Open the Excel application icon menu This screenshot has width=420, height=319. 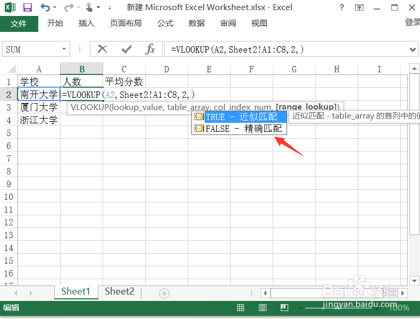coord(10,7)
